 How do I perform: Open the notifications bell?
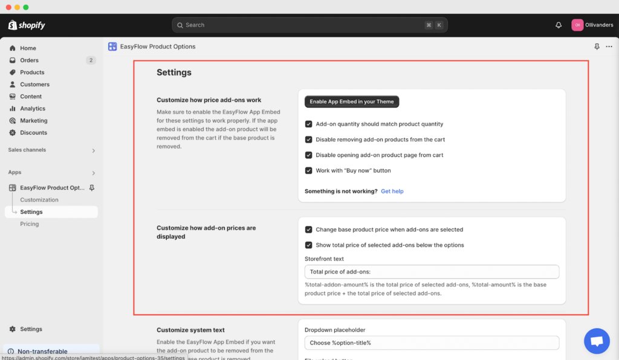[x=558, y=25]
